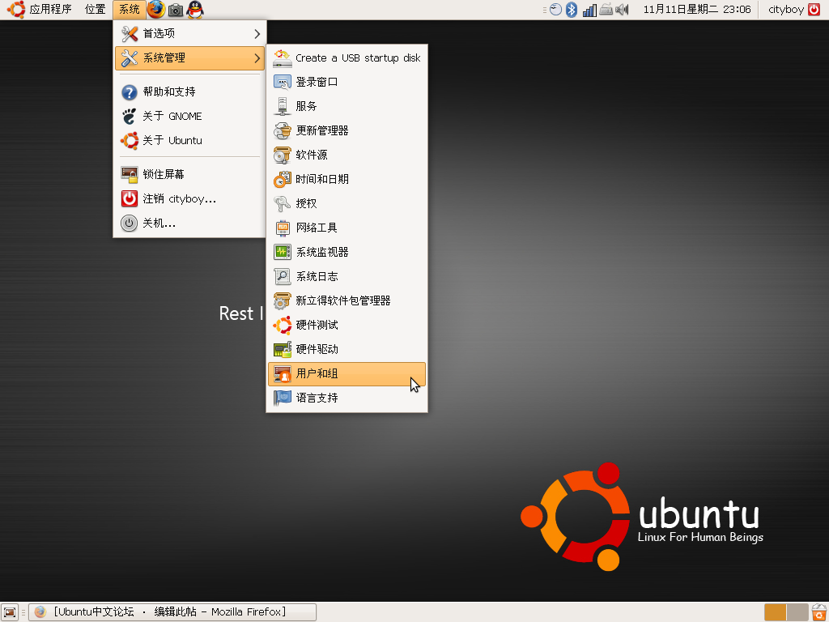The height and width of the screenshot is (622, 829).
Task: Click the network signal bars icon
Action: [589, 10]
